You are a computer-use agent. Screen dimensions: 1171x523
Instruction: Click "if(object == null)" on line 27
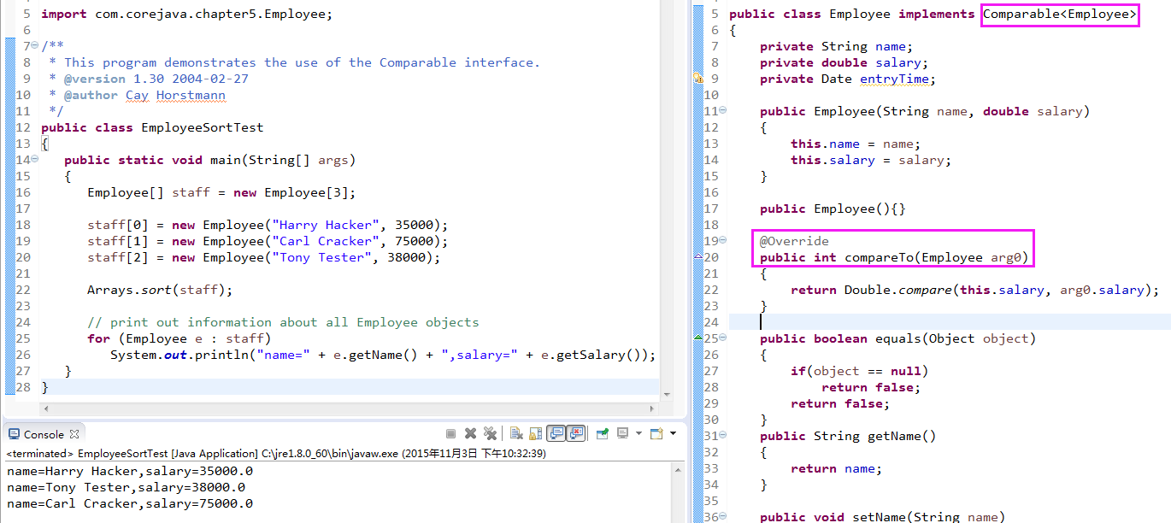point(859,371)
